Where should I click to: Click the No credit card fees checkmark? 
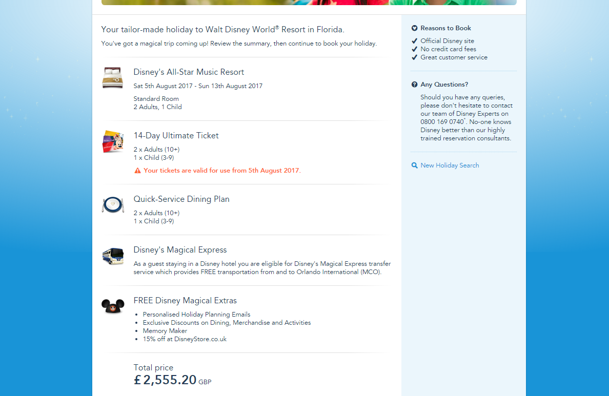coord(414,49)
